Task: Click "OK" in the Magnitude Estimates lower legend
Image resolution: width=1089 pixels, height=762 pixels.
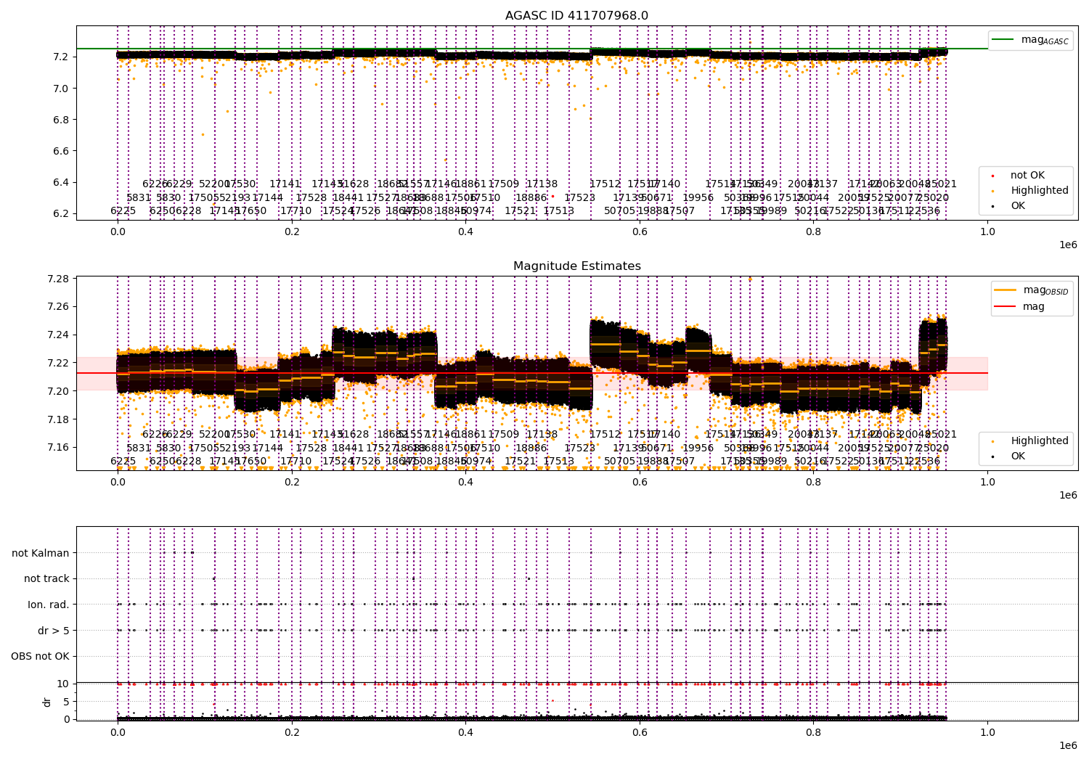Action: (x=1018, y=456)
